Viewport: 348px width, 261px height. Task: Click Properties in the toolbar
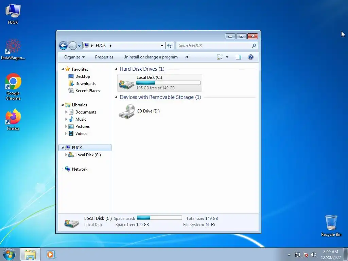click(x=104, y=57)
